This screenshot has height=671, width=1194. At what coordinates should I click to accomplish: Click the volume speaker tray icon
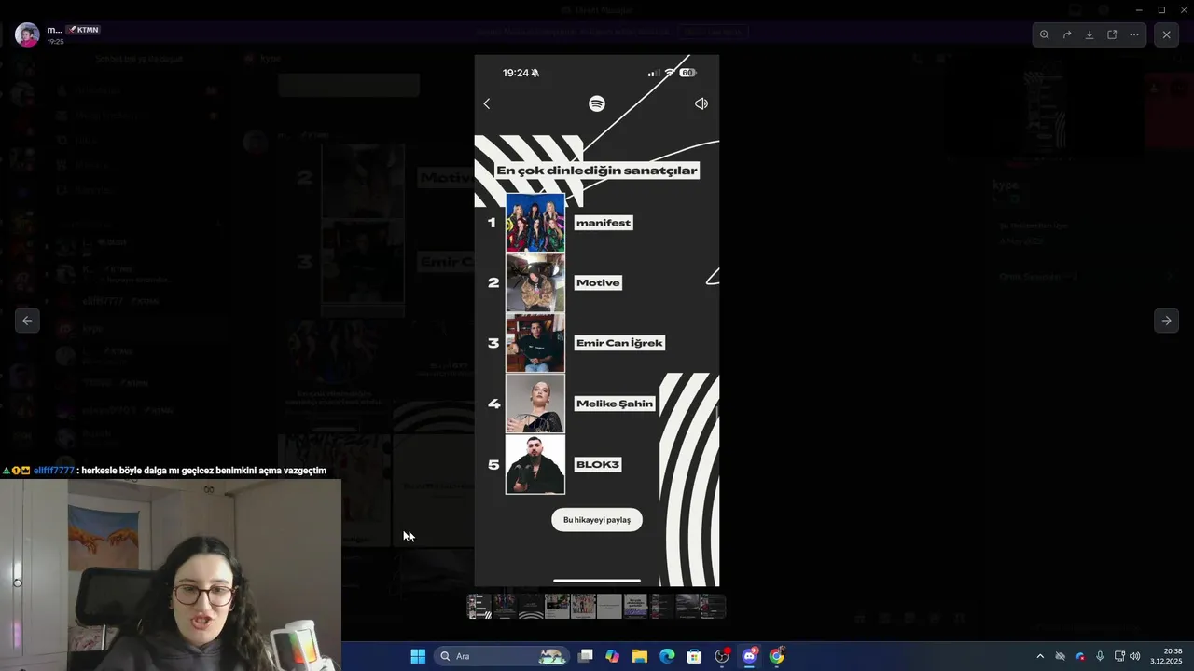pyautogui.click(x=1135, y=656)
